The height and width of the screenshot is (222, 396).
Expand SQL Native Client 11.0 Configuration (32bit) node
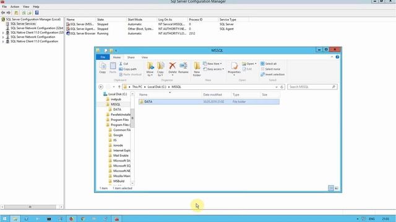[x=3, y=33]
